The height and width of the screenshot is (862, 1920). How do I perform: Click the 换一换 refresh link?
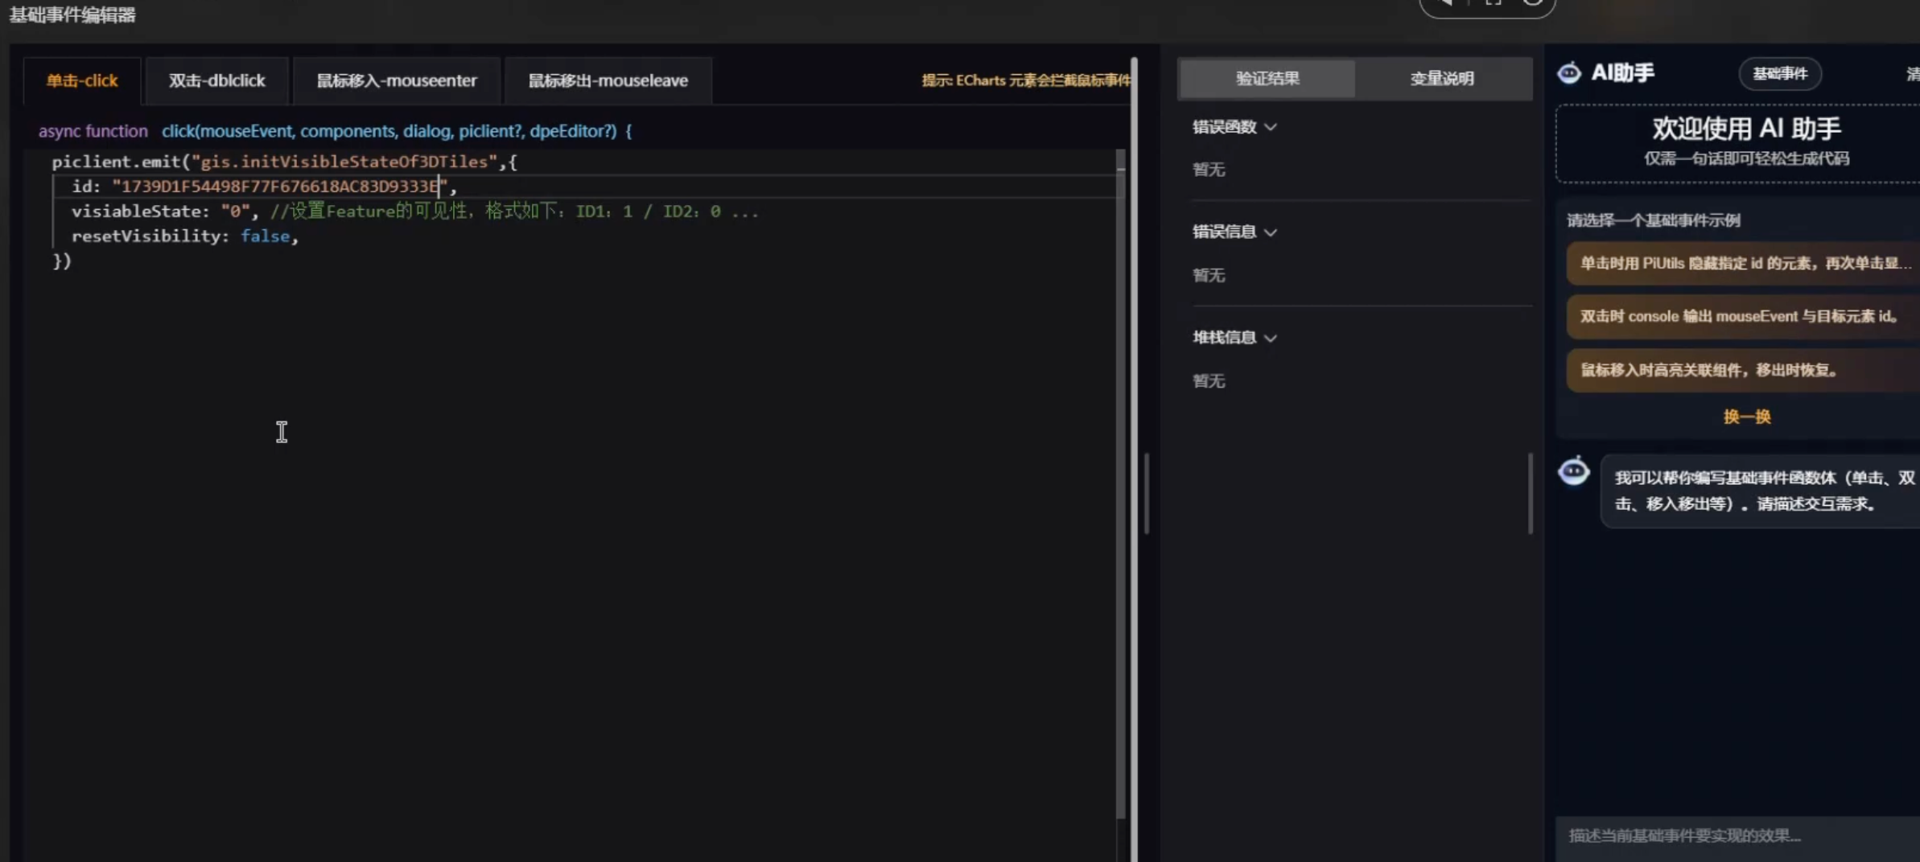1747,417
